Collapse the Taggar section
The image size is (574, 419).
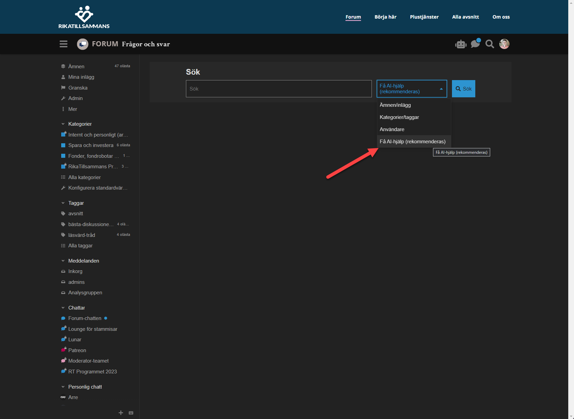click(63, 203)
